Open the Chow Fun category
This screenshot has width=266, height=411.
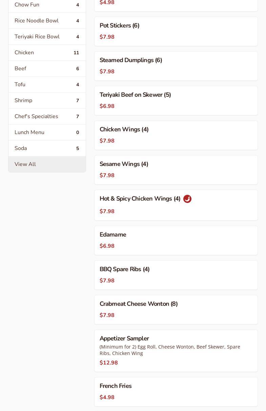tap(47, 5)
